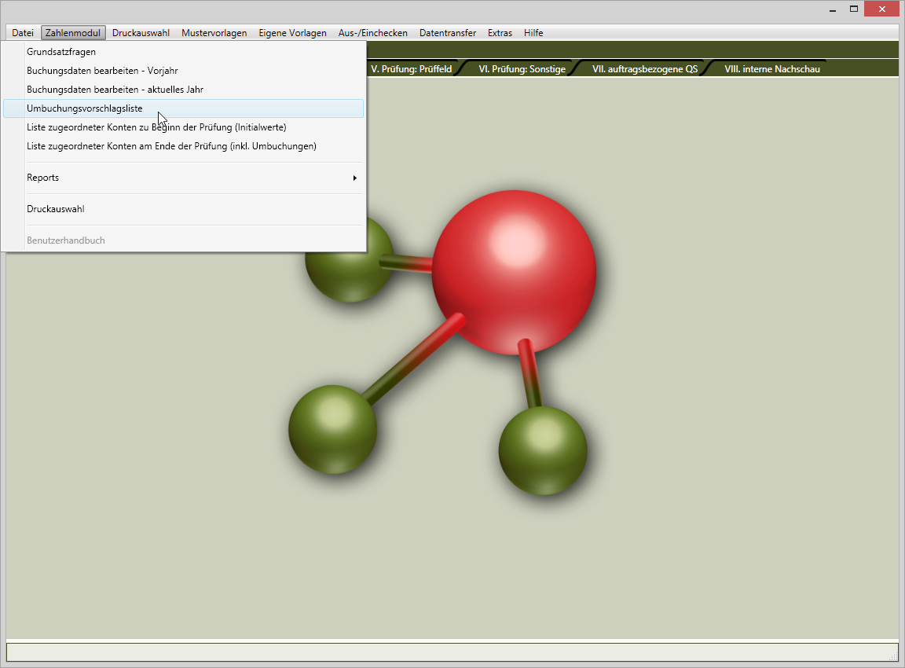Open the Extras menu

pyautogui.click(x=500, y=33)
